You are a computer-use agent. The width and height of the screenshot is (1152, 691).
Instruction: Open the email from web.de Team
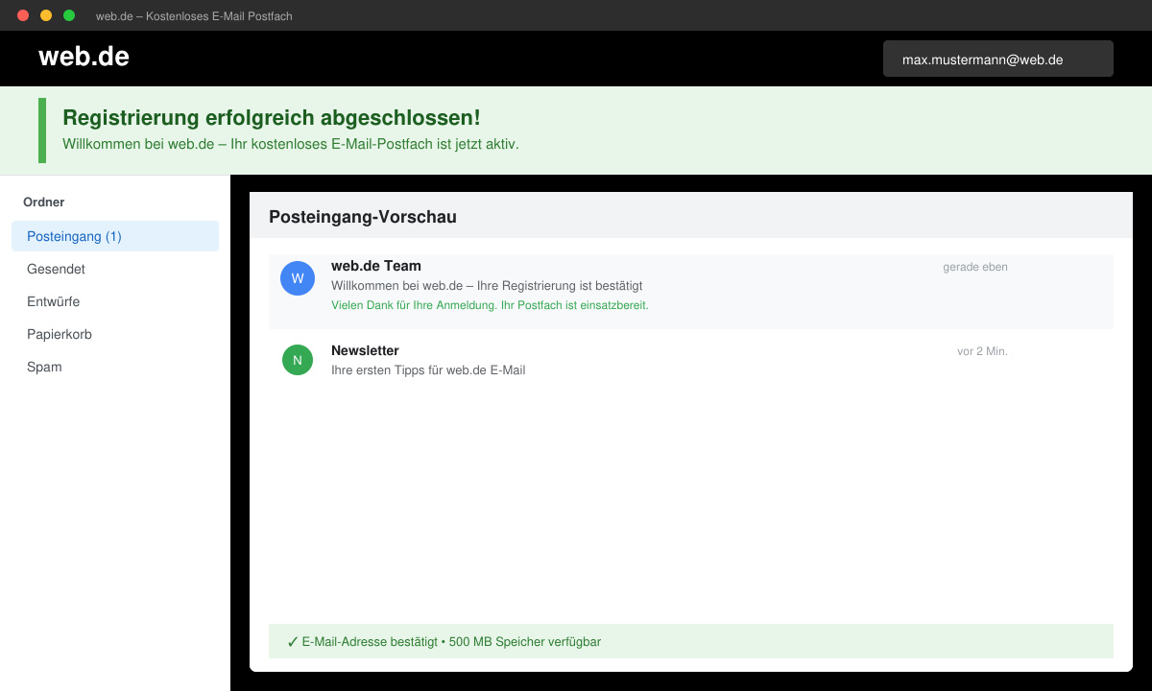pos(691,292)
